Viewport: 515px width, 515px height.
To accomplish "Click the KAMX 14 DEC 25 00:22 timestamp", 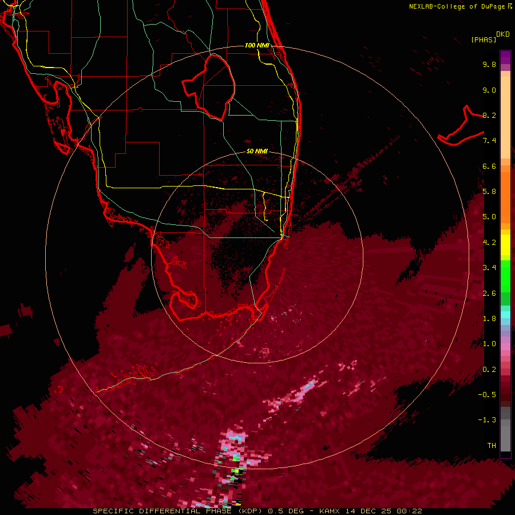I will pos(371,511).
